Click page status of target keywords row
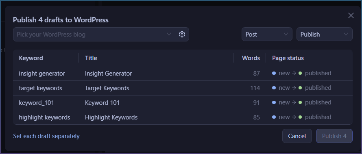Viewport: 362px width, 154px height. [301, 88]
